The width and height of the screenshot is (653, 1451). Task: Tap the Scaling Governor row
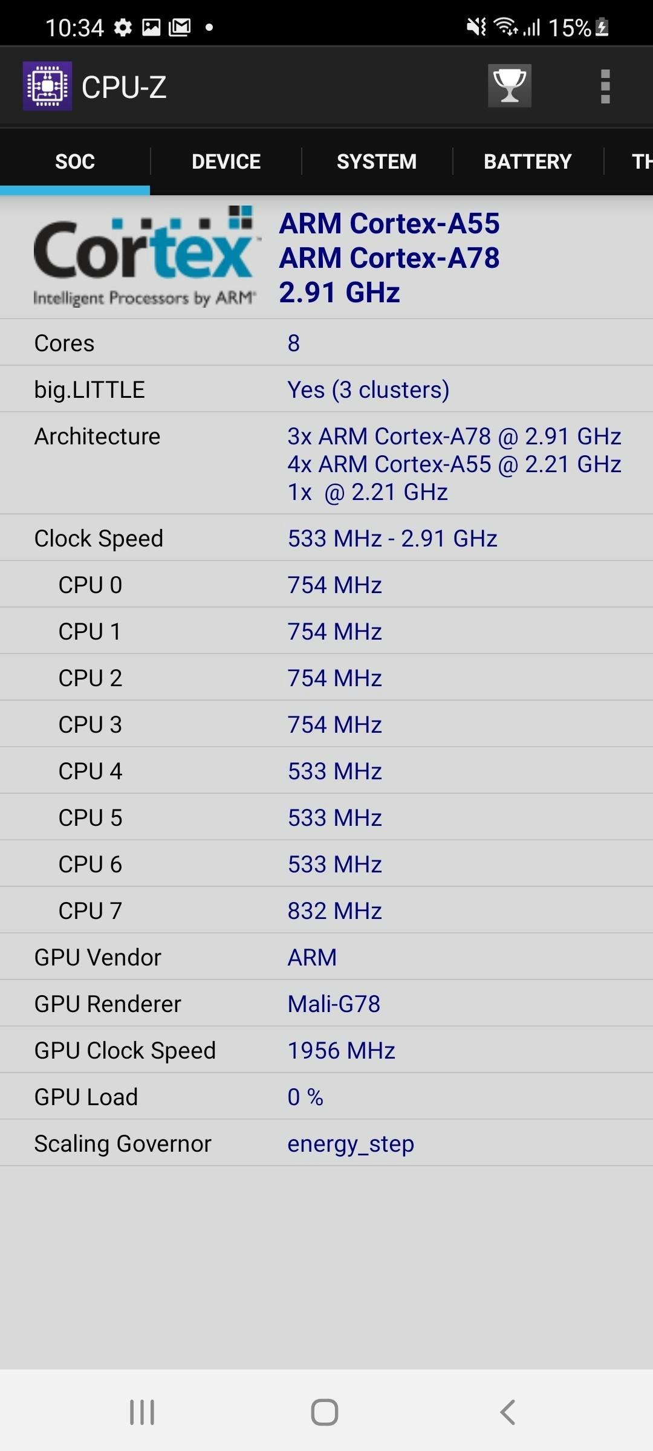326,1143
